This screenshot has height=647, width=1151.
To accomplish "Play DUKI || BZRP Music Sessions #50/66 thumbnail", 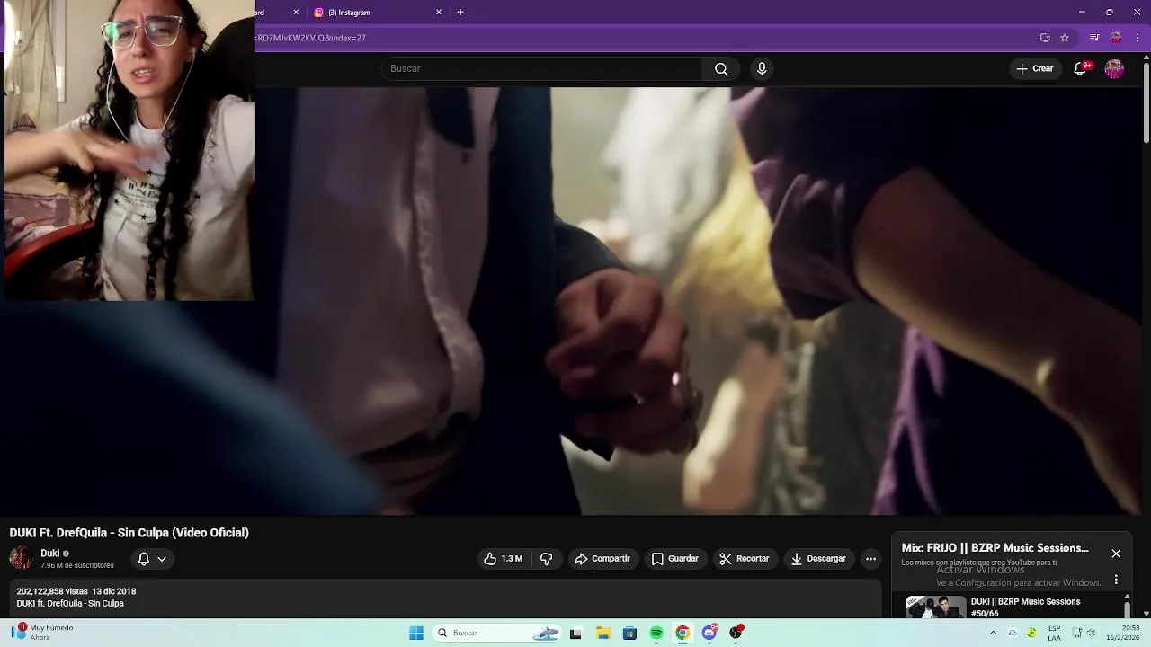I will pyautogui.click(x=935, y=607).
